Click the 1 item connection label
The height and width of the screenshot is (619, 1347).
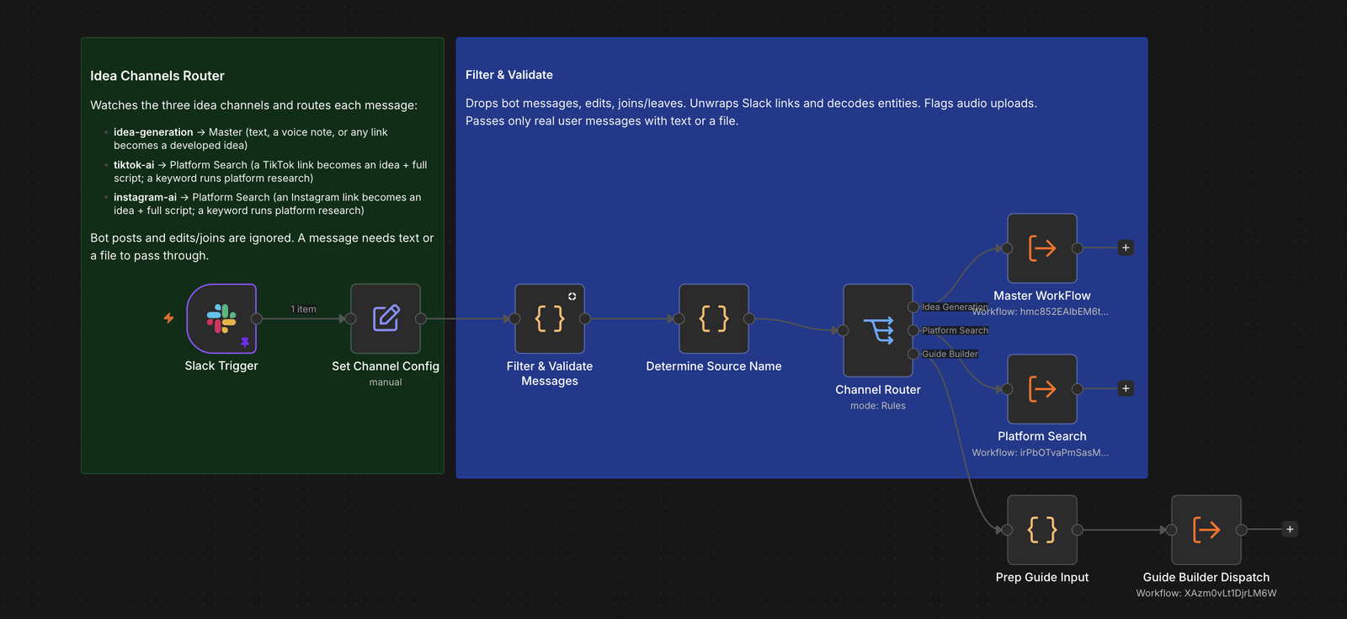point(304,309)
